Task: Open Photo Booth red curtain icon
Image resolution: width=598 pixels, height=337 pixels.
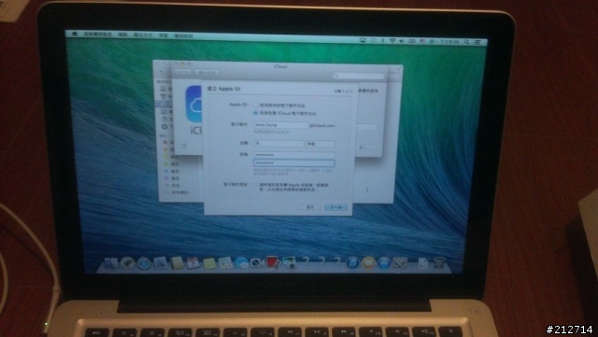Action: (273, 262)
